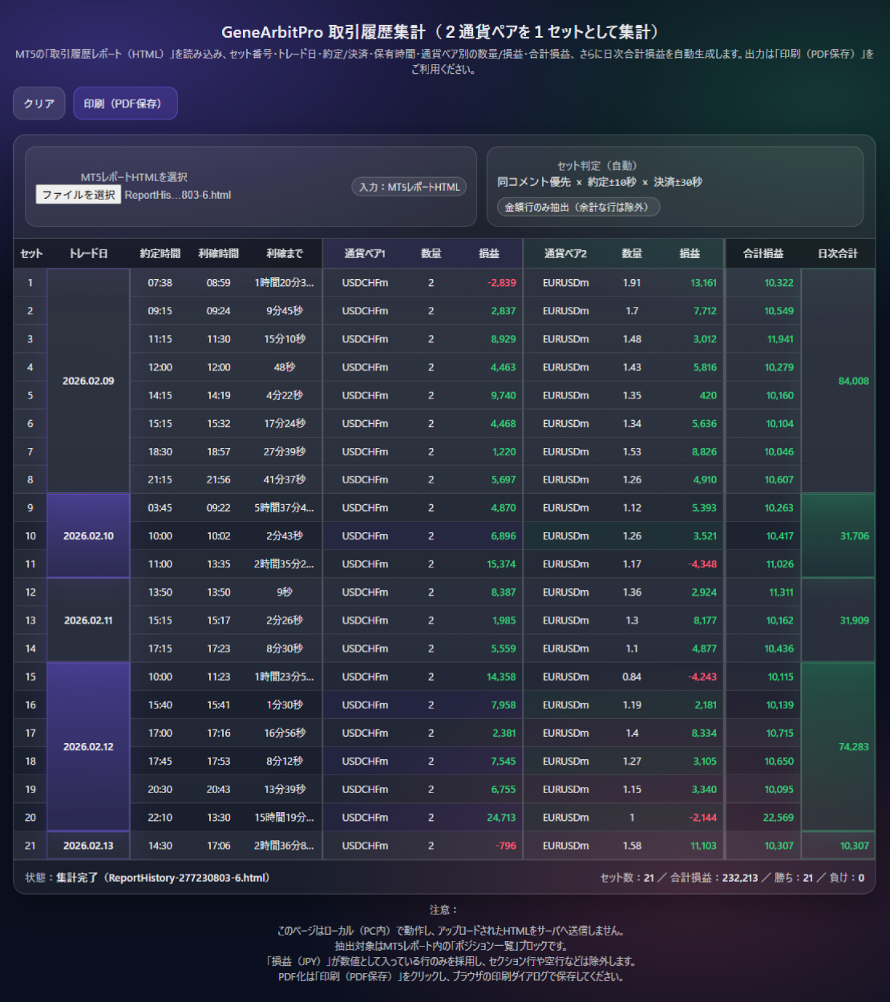Click the daily total 84,008 cell
The height and width of the screenshot is (1002, 890).
tap(853, 381)
